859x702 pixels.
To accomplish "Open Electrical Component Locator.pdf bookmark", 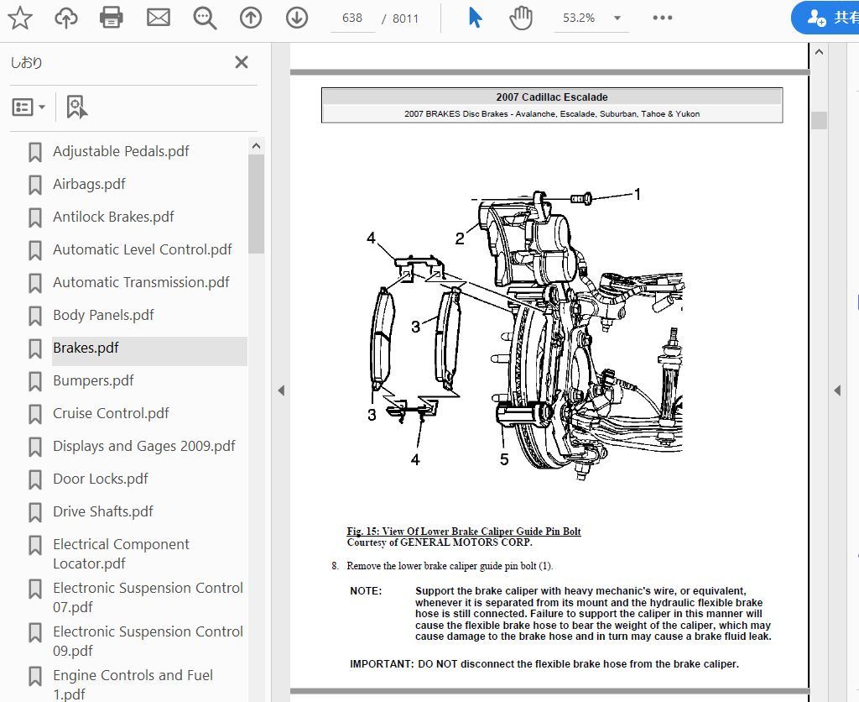I will click(121, 553).
